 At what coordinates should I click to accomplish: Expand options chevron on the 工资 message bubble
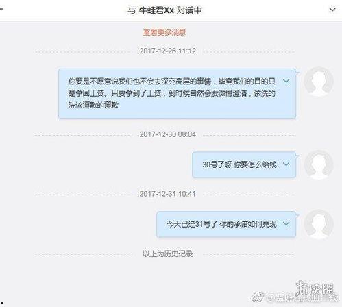pos(286,81)
